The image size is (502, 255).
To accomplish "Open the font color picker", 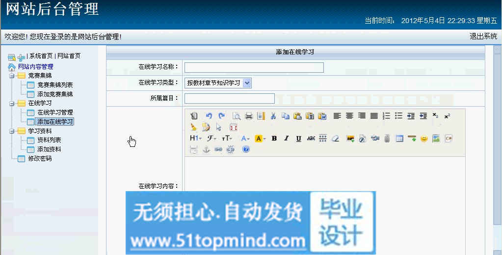I will tap(245, 138).
